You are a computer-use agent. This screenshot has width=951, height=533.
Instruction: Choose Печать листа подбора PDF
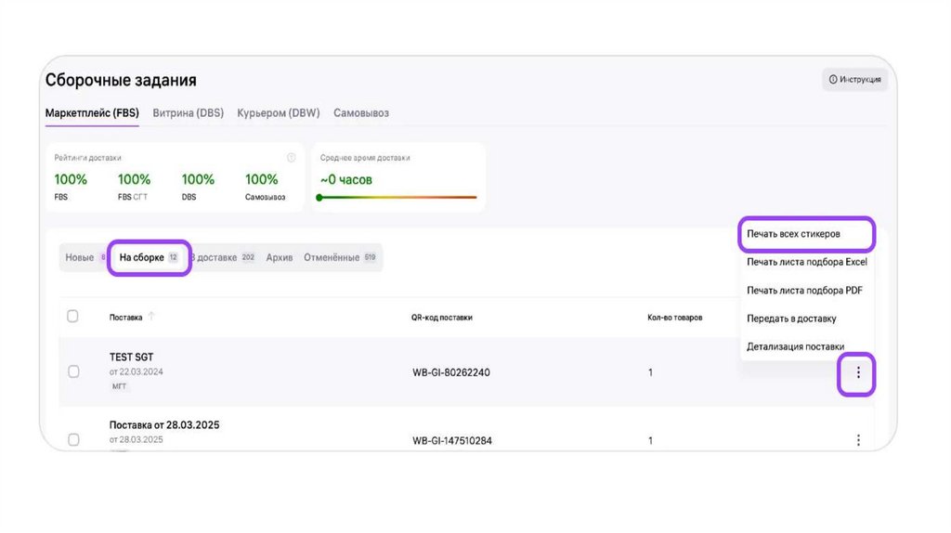click(x=807, y=291)
